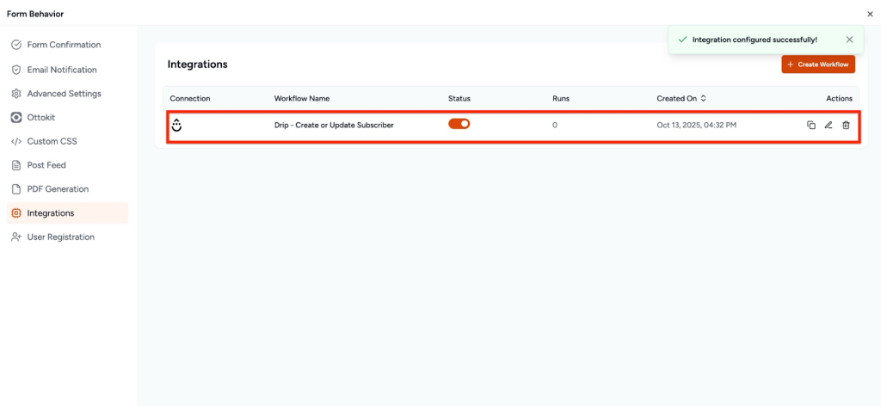Select the Integrations sidebar item
This screenshot has height=406, width=881.
pyautogui.click(x=51, y=213)
